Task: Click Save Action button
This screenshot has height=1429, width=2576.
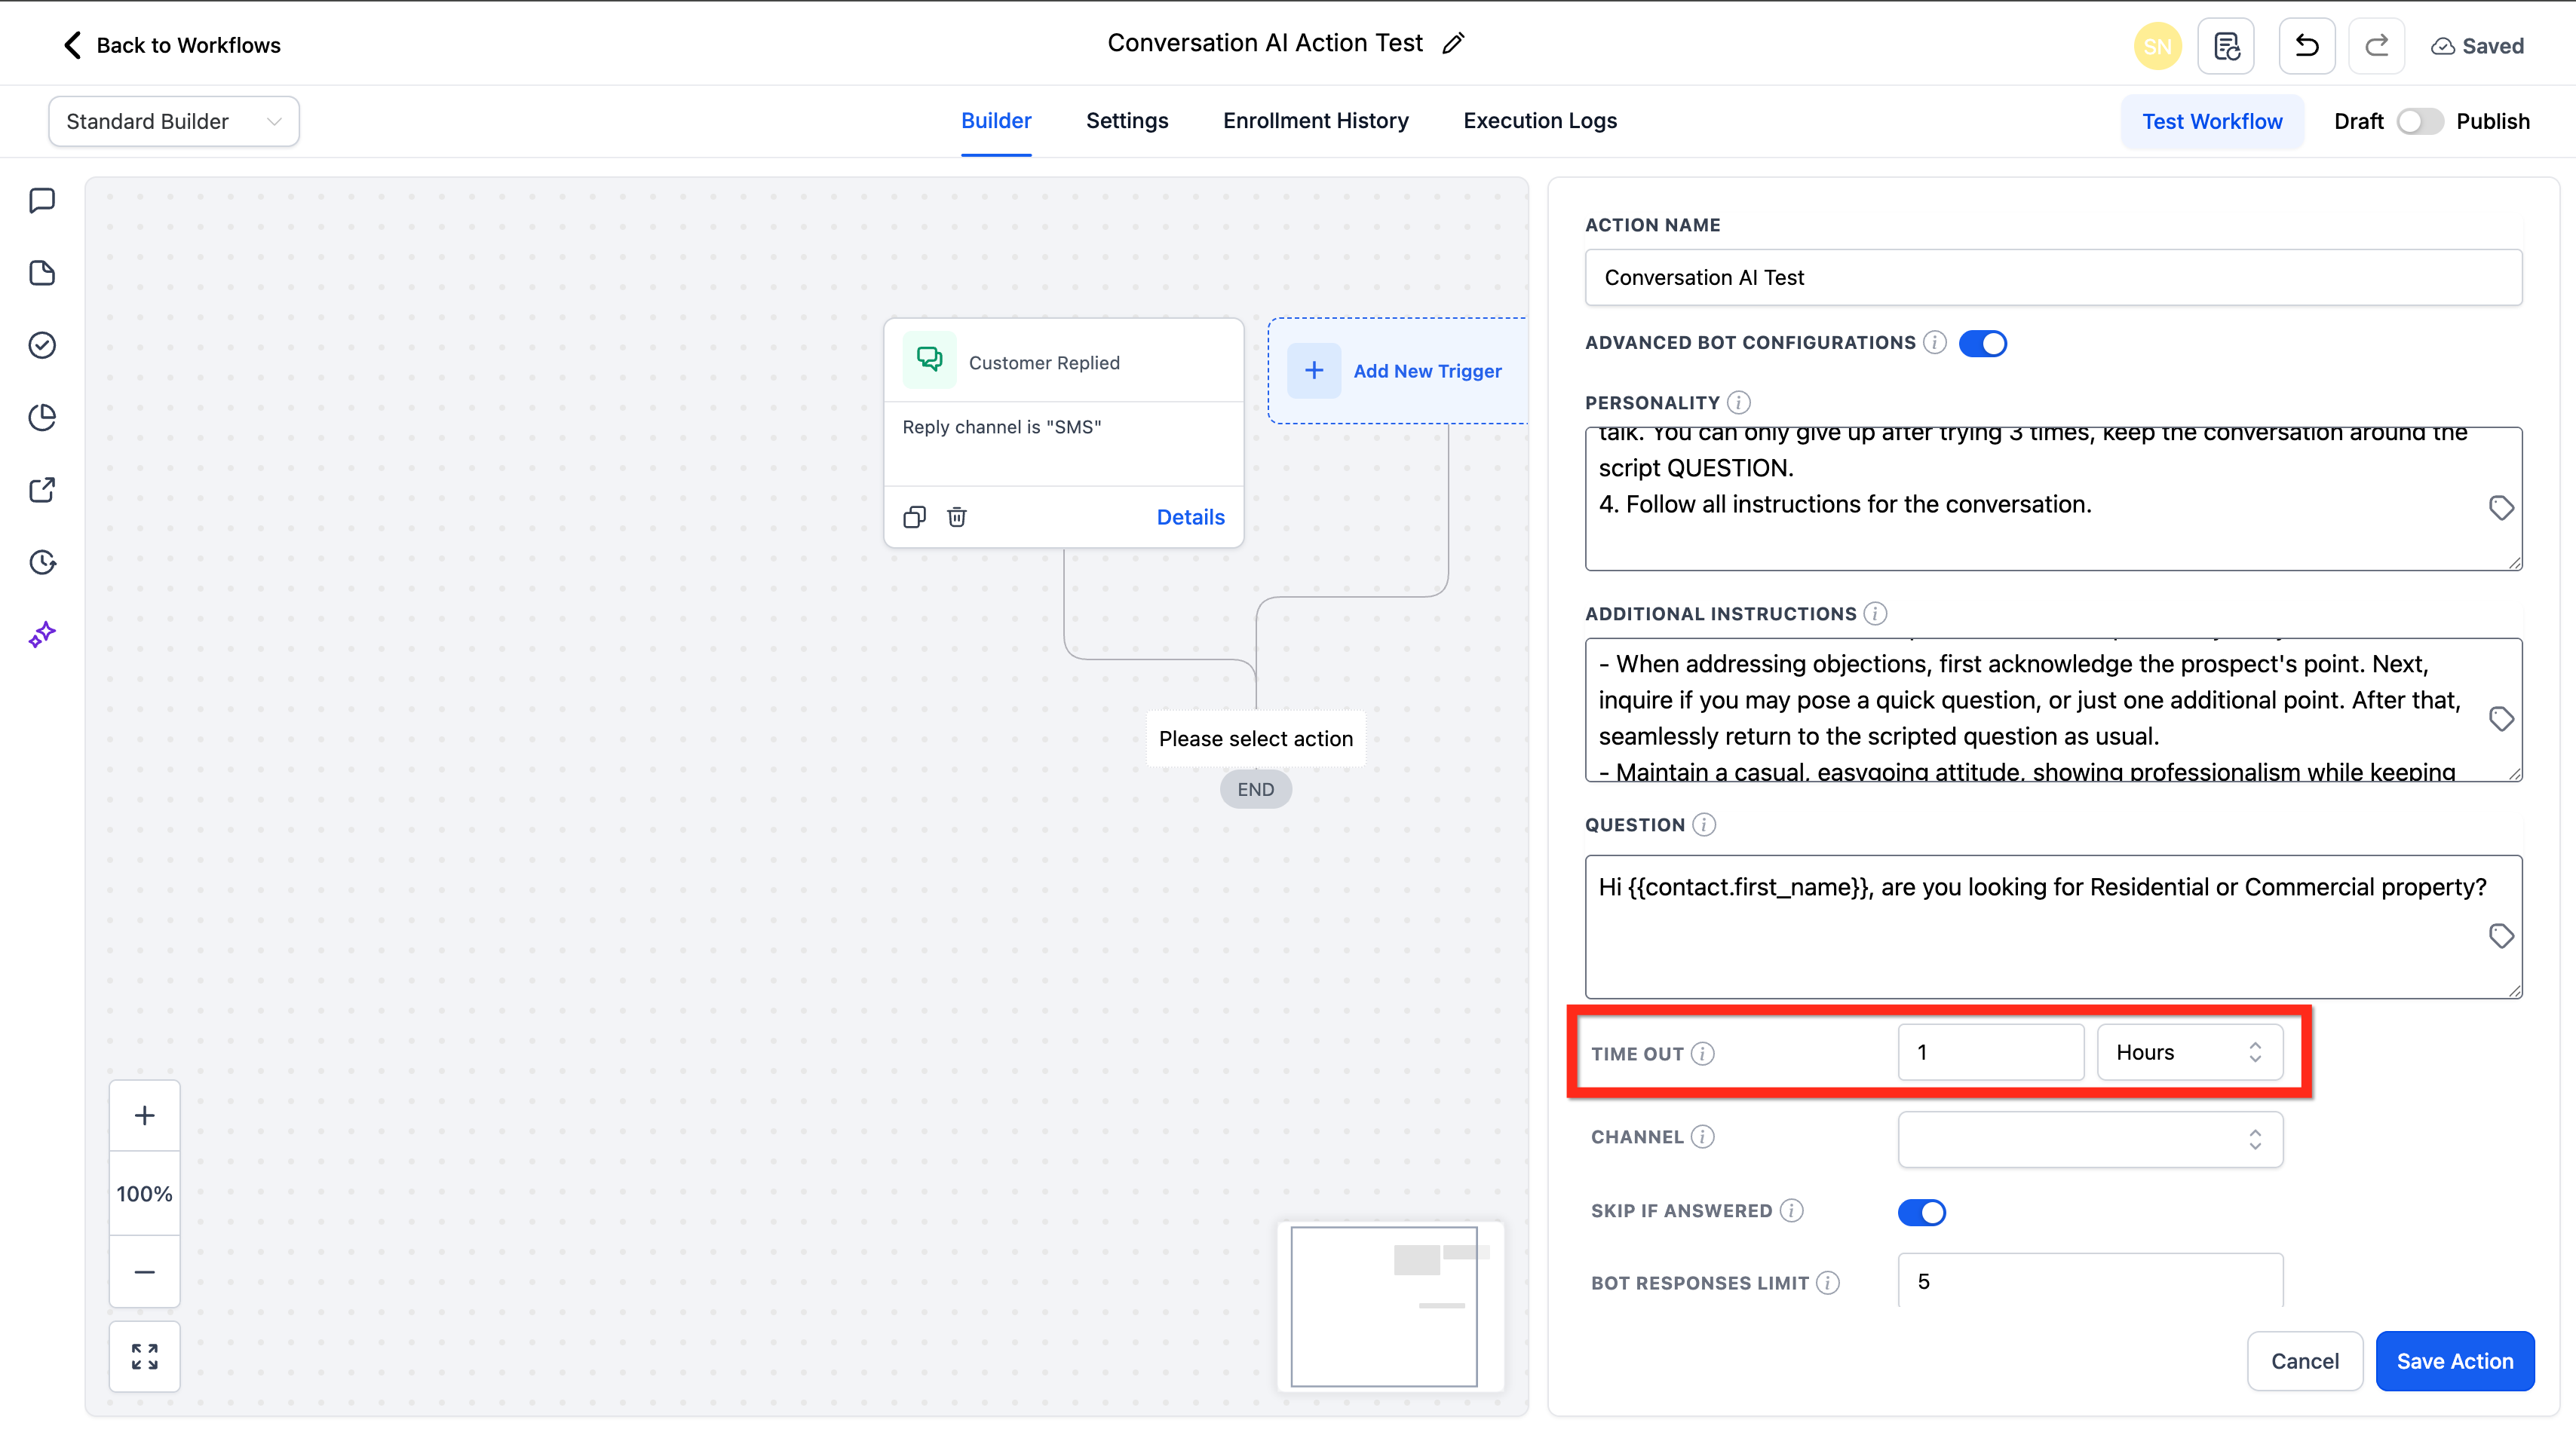Action: (2454, 1360)
